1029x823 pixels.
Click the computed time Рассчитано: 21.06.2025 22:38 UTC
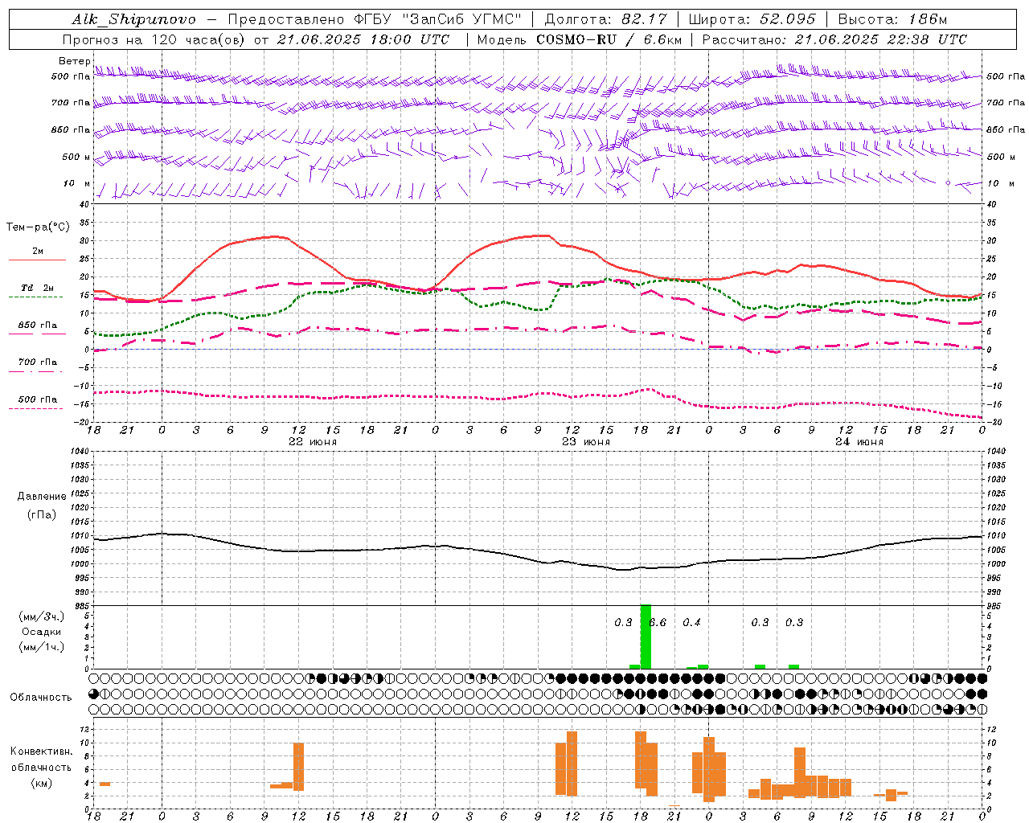[834, 39]
